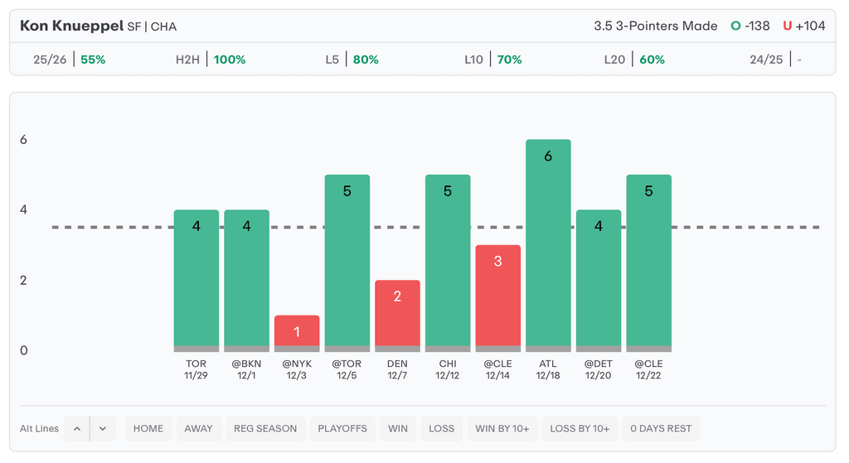The width and height of the screenshot is (849, 463).
Task: Apply the LOSS BY 10+ filter
Action: point(580,428)
